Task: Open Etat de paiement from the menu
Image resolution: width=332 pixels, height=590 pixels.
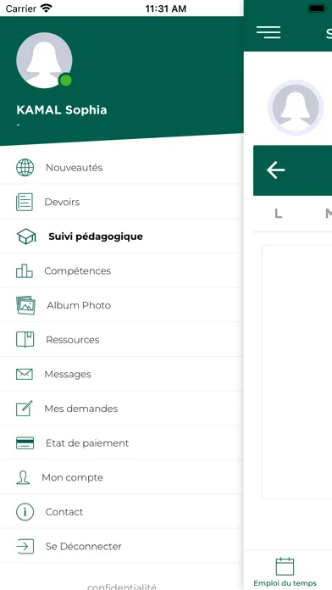Action: (x=122, y=442)
